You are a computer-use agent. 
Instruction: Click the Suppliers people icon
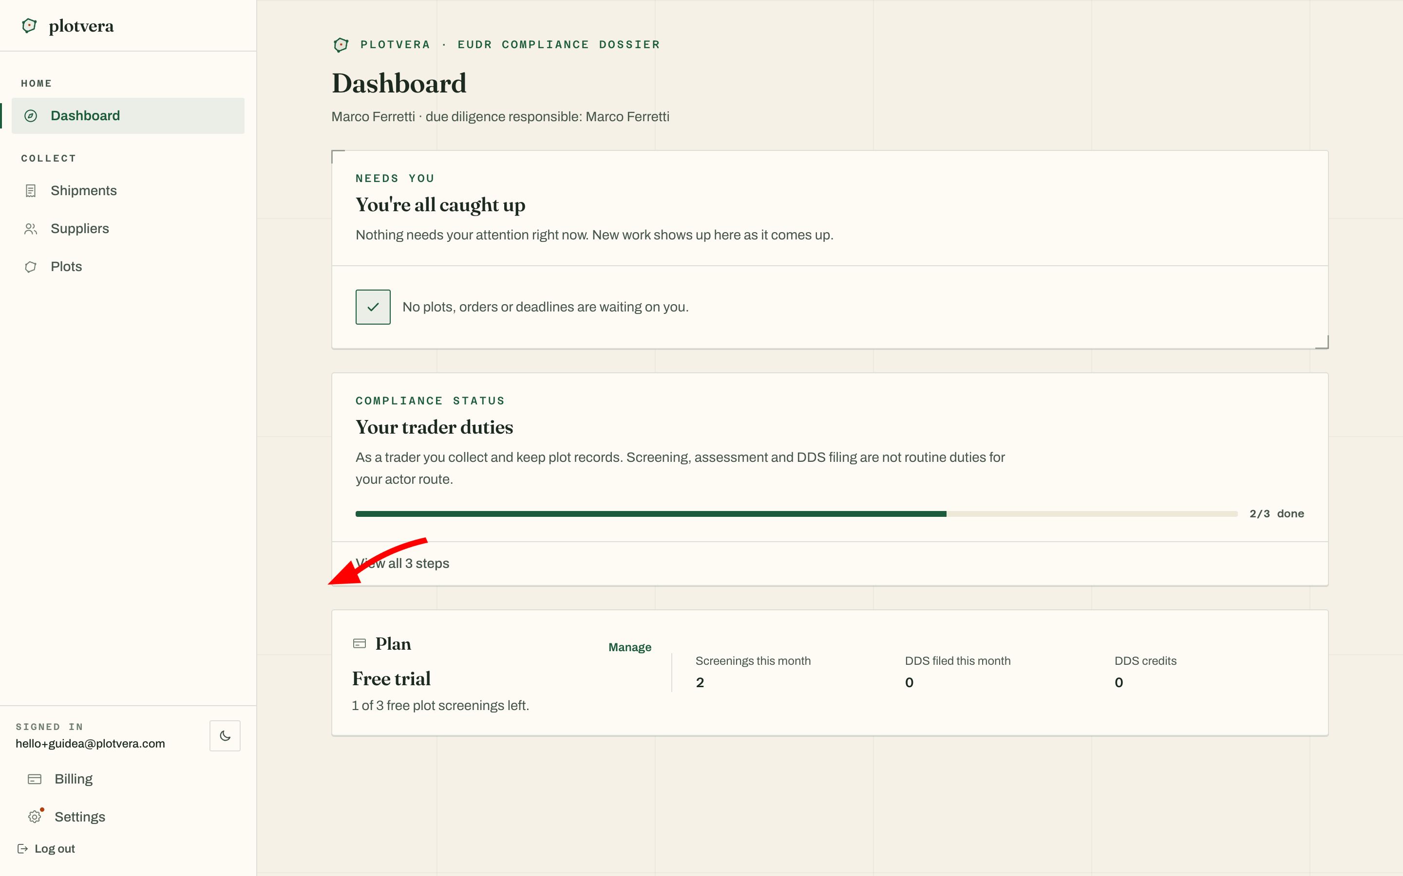click(x=31, y=229)
